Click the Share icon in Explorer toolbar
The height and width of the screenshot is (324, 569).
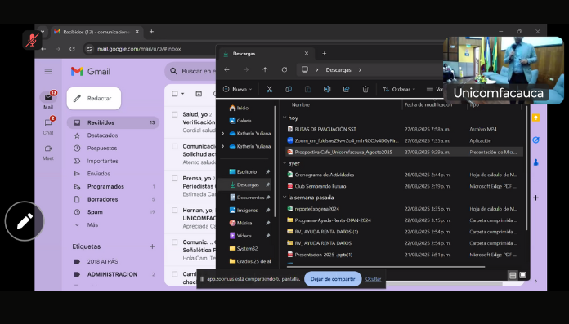coord(346,89)
